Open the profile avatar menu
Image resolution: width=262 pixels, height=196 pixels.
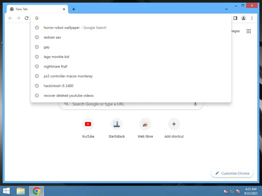pos(244,18)
